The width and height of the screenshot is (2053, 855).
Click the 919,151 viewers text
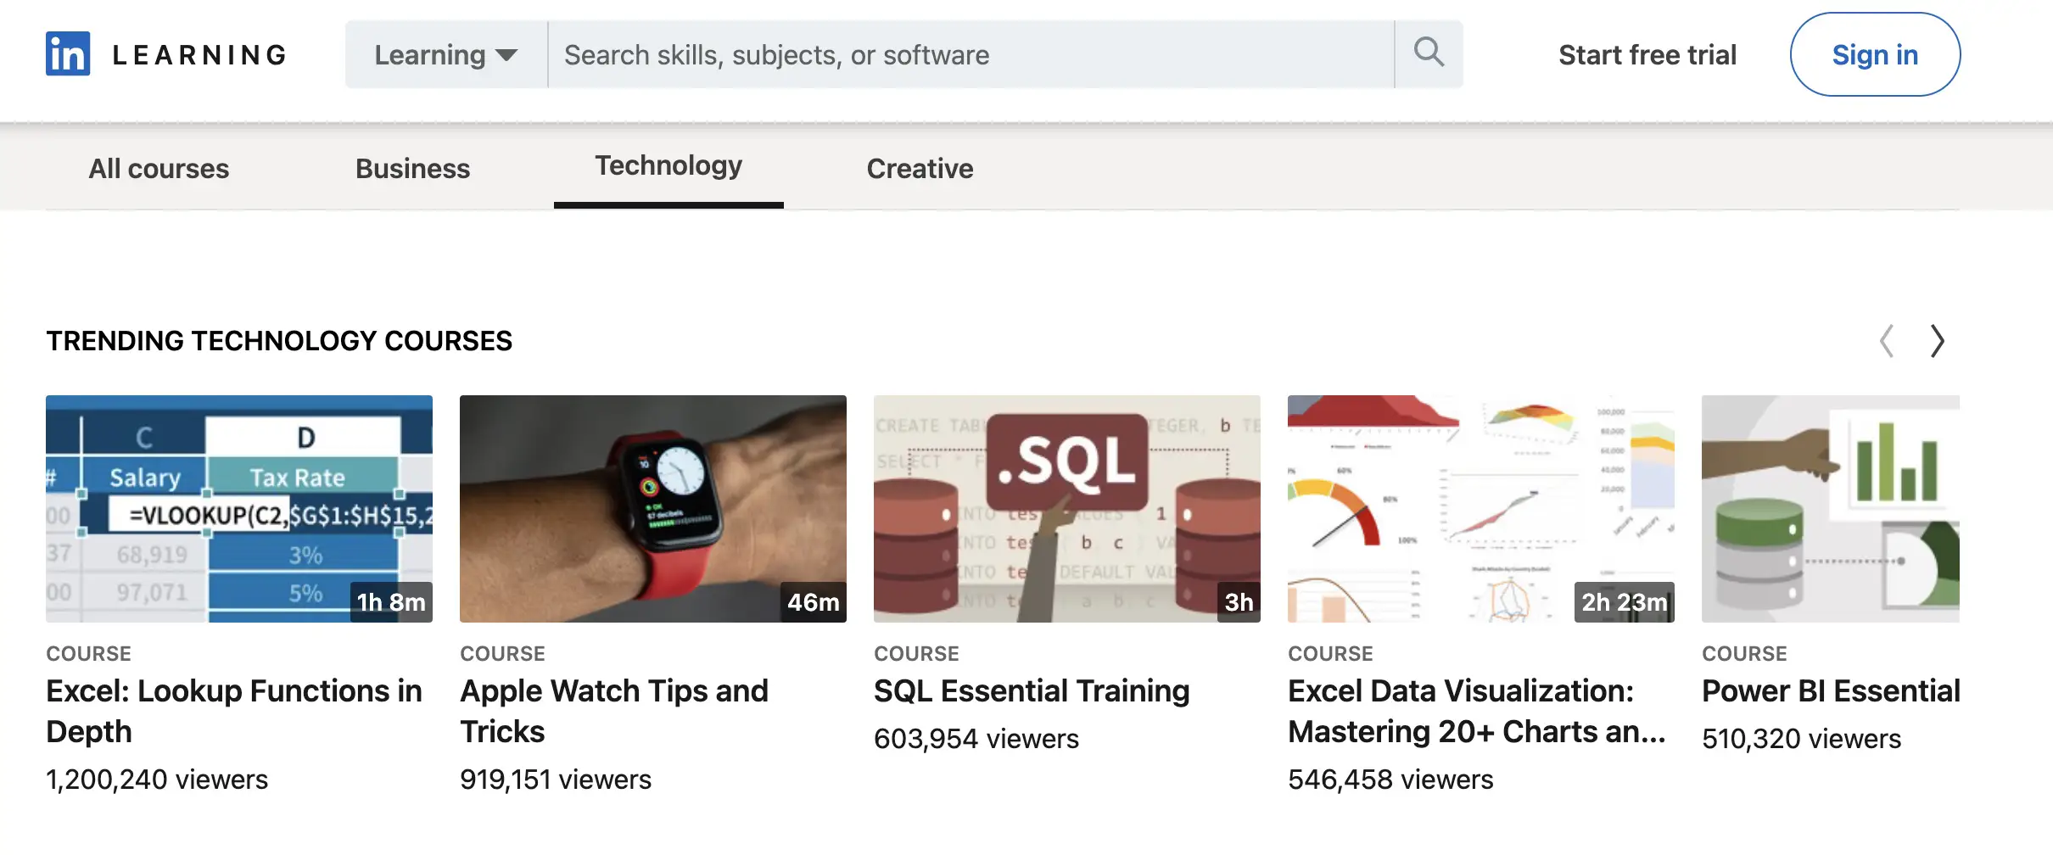556,779
